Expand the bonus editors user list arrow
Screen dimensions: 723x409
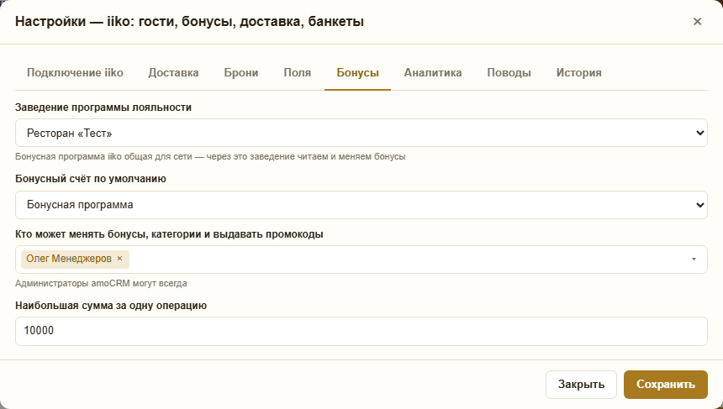point(694,260)
